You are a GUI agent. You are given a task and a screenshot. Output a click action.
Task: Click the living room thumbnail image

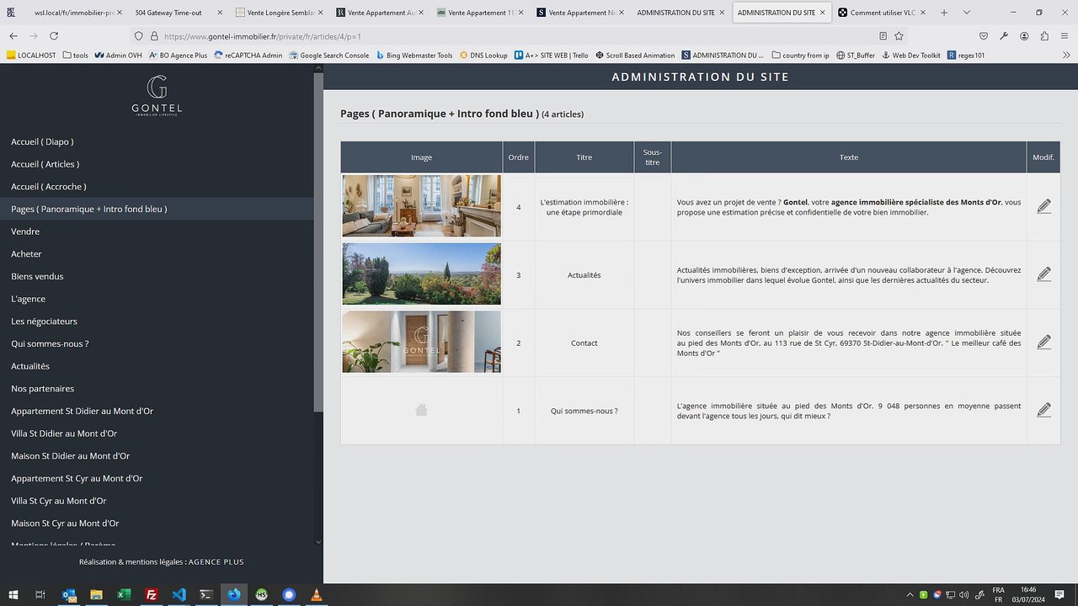pos(421,206)
